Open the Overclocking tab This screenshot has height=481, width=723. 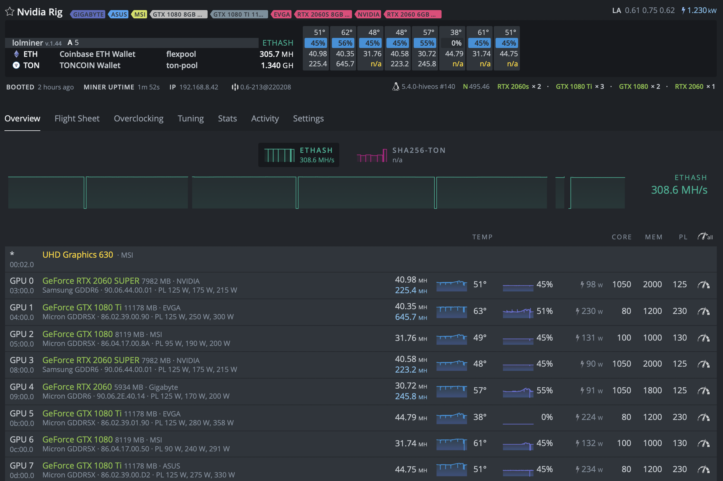[138, 118]
